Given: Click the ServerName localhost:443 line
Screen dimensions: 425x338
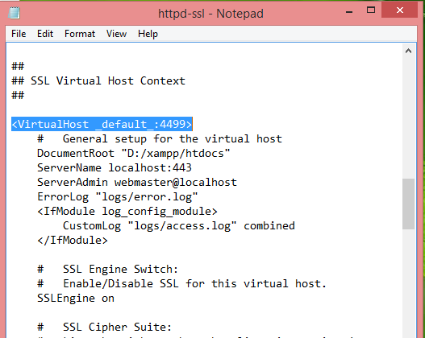Looking at the screenshot, I should tap(115, 167).
